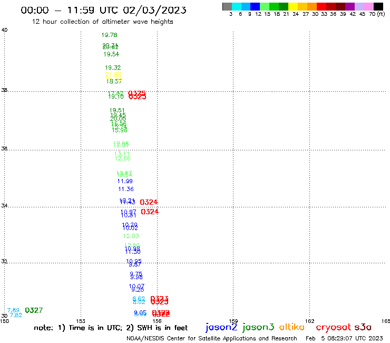Select the s3a satellite legend label

(363, 327)
